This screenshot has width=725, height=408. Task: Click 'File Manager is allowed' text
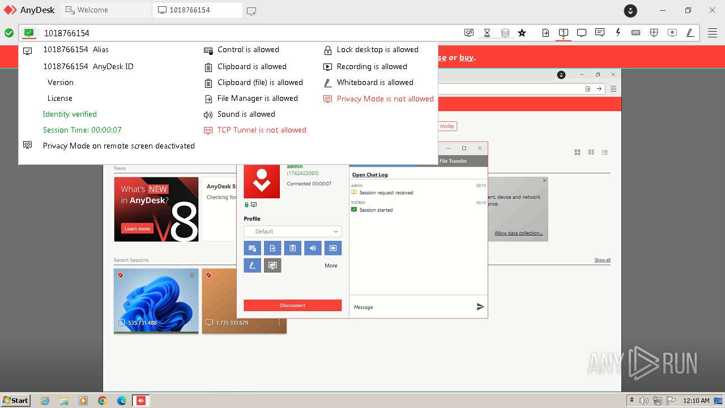258,98
